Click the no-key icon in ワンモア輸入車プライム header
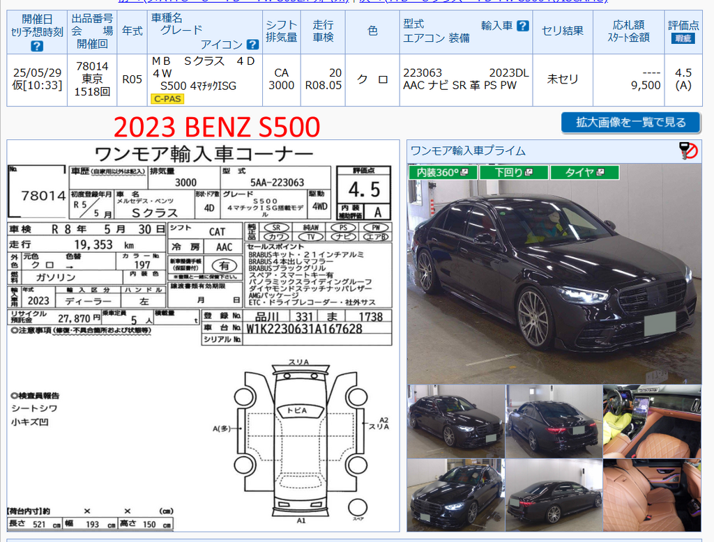 [688, 150]
